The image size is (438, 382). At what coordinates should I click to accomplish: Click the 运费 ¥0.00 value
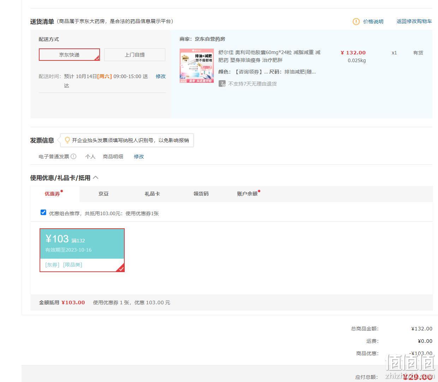[x=425, y=341]
